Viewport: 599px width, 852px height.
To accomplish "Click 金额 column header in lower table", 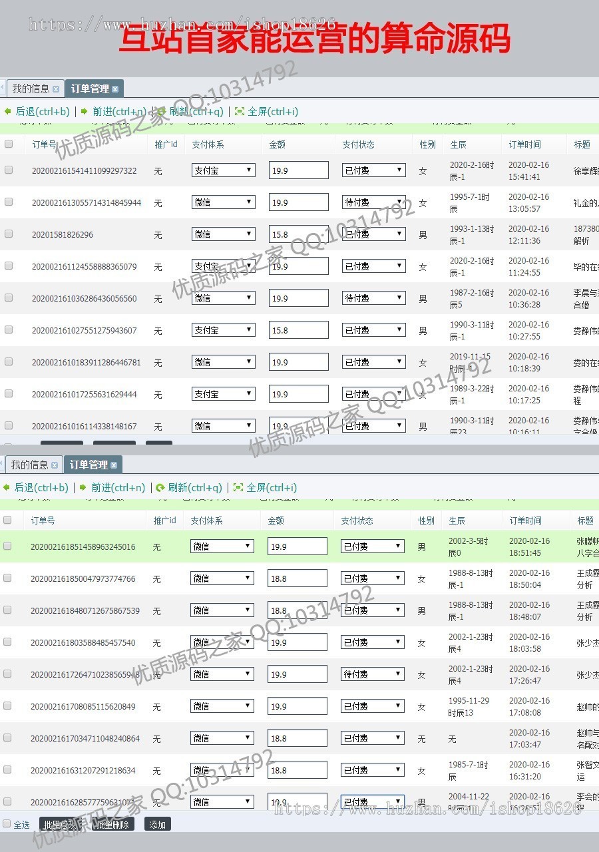I will (x=276, y=521).
